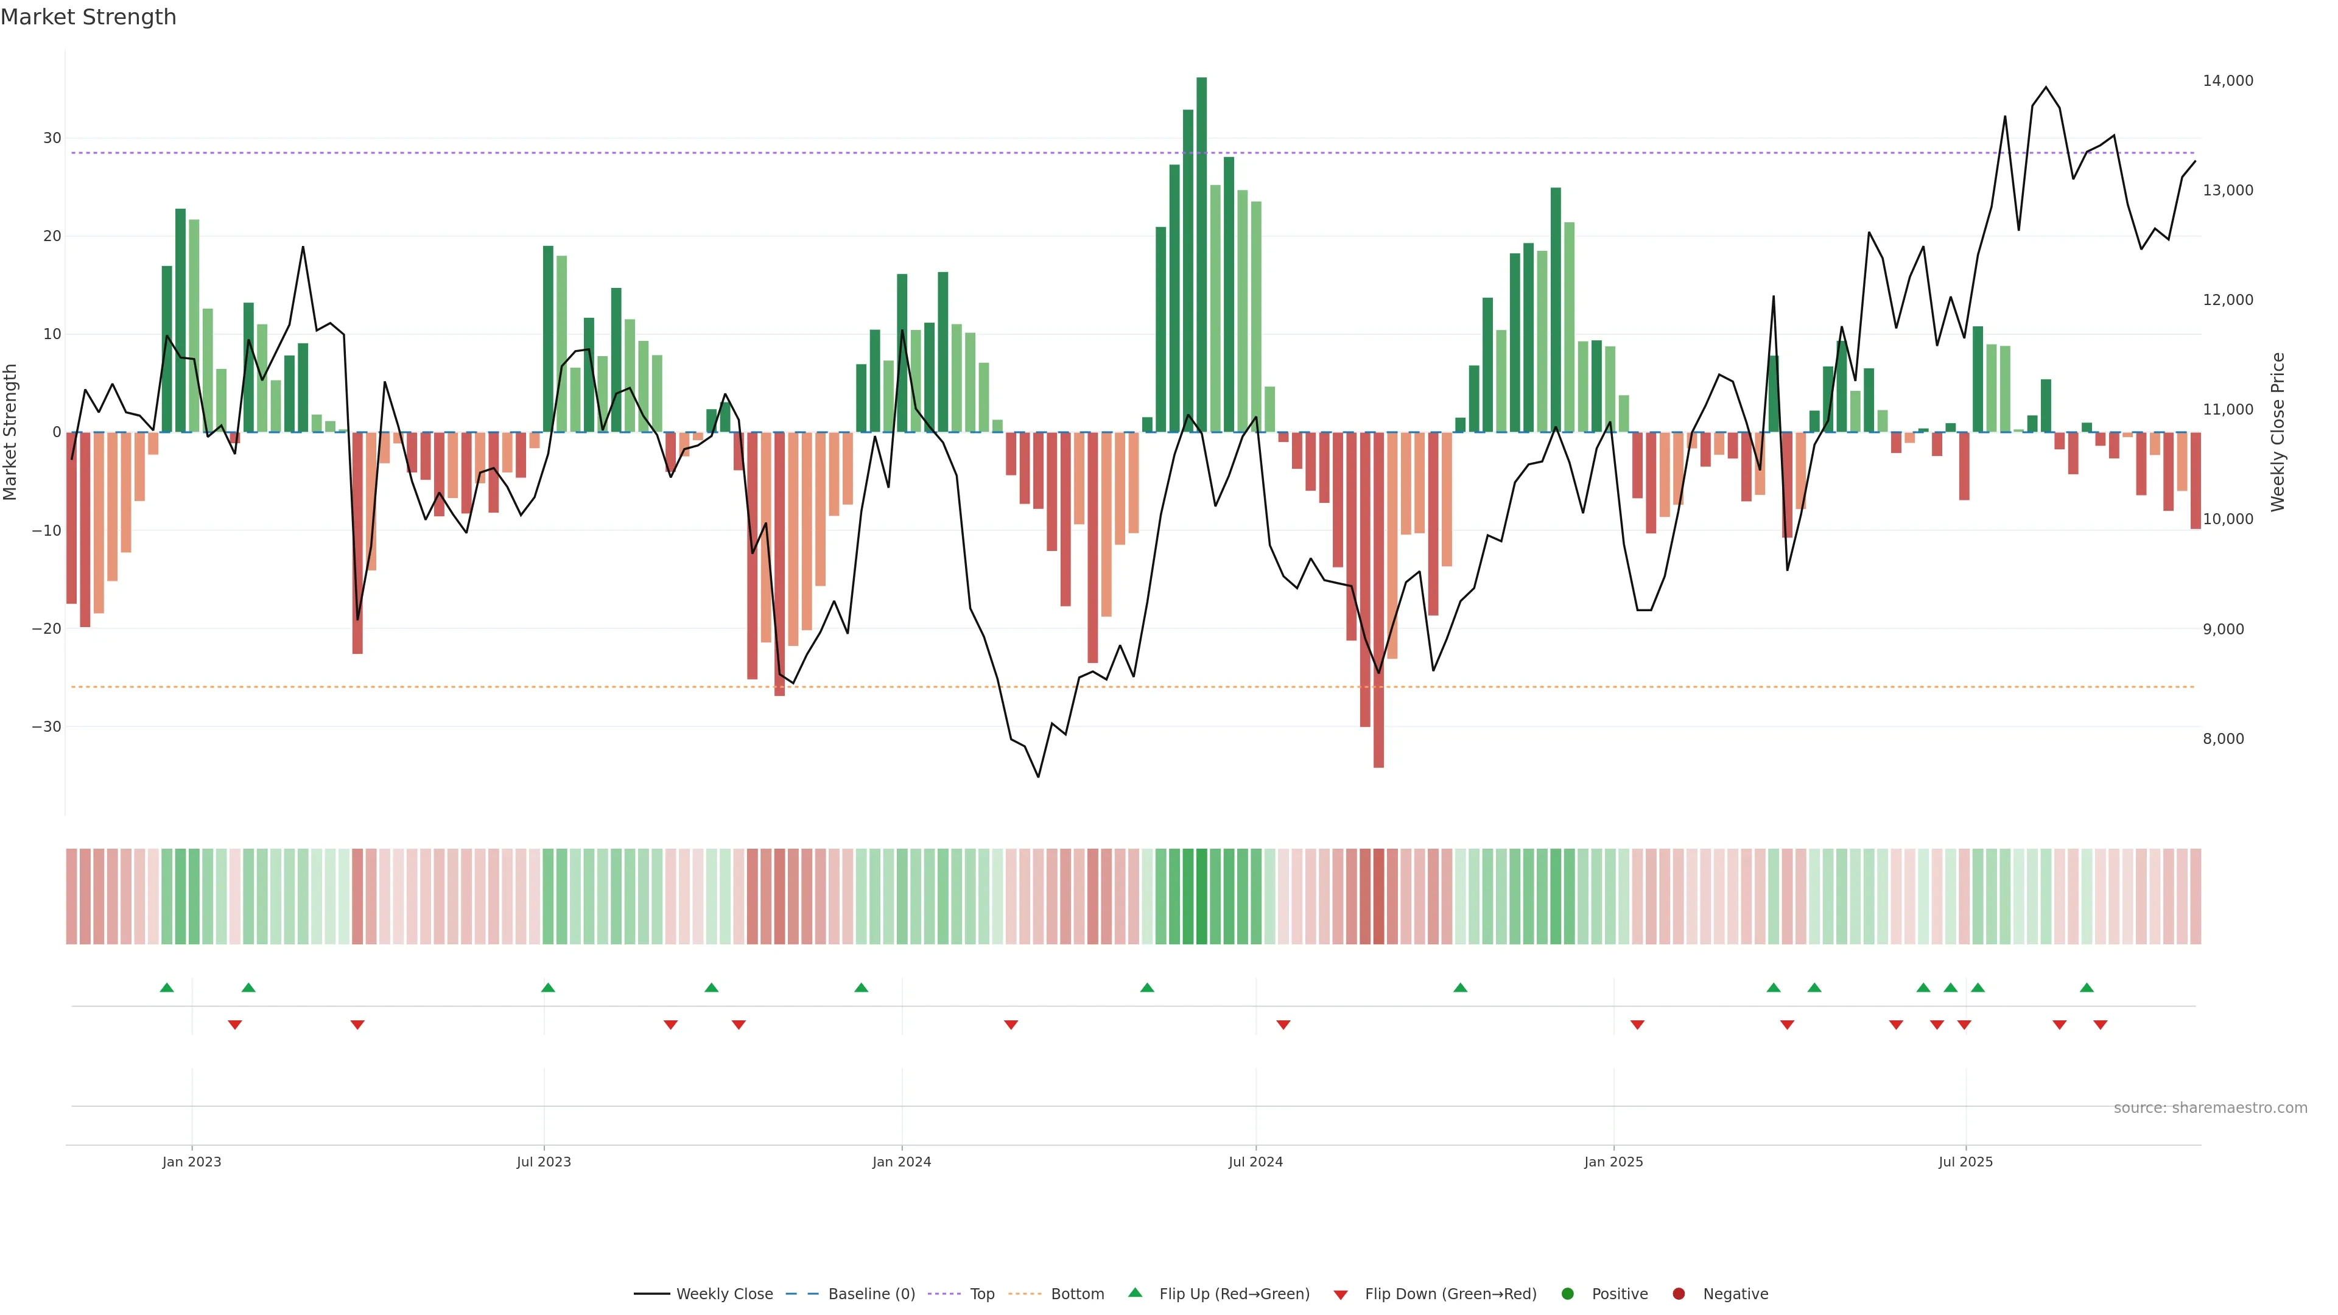Viewport: 2338px width, 1315px height.
Task: Click the tallest dark green bar
Action: [x=1202, y=254]
